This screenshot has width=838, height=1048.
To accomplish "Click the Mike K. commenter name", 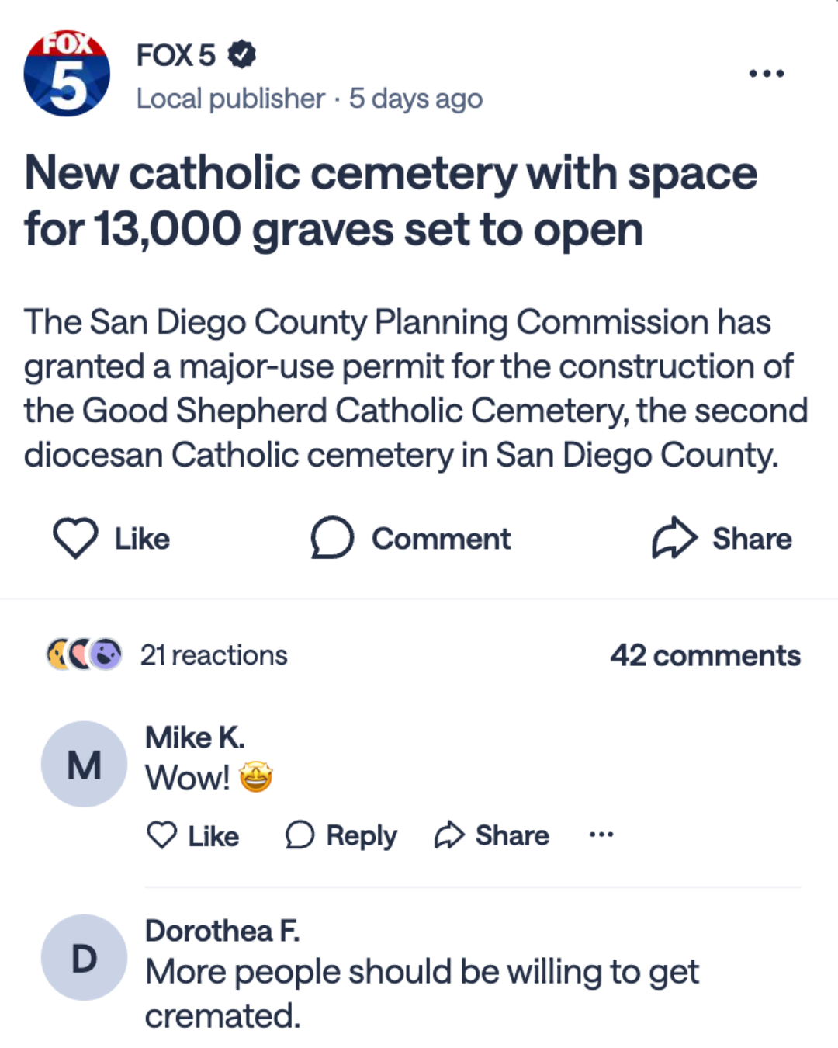I will click(x=195, y=737).
